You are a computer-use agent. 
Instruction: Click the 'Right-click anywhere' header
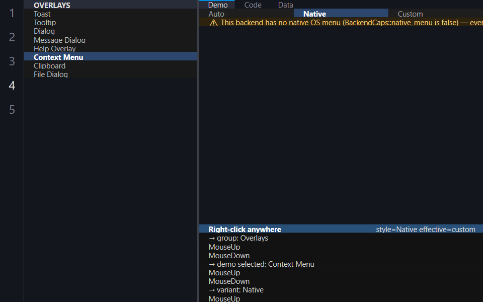click(245, 230)
